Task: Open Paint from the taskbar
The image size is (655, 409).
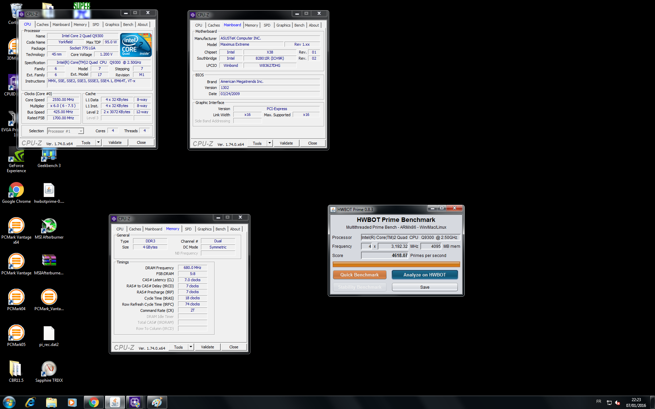Action: 157,403
